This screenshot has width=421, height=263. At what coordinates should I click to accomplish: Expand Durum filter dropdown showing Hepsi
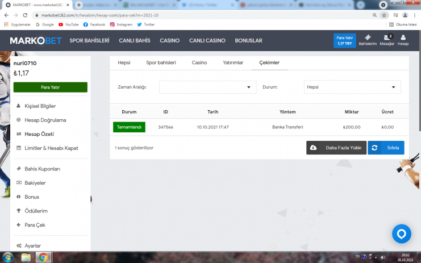[x=352, y=87]
